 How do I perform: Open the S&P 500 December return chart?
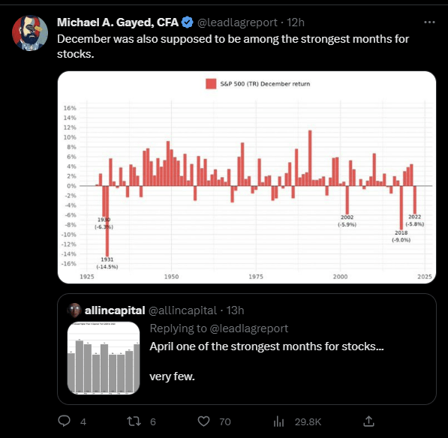click(247, 177)
